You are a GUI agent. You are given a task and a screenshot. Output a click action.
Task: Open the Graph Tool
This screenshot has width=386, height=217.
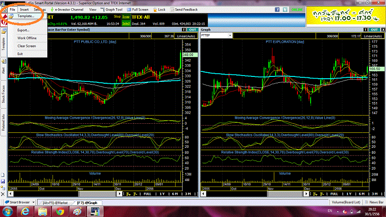(112, 10)
